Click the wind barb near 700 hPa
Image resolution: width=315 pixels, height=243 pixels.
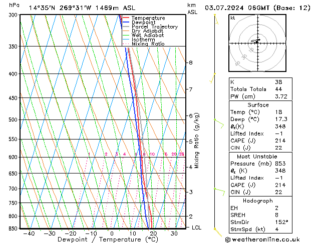219,190
